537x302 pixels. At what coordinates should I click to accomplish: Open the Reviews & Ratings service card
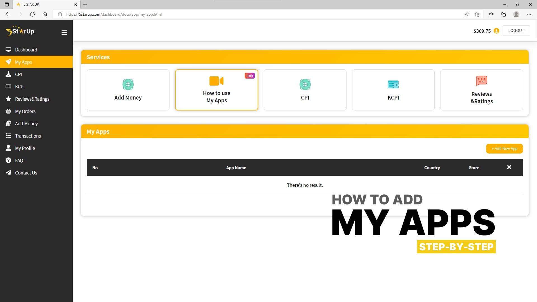click(482, 90)
